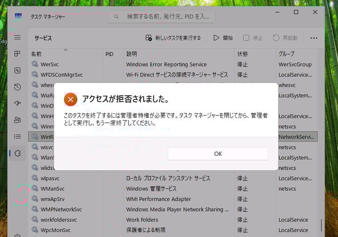The image size is (338, 237).
Task: Click the gear icon beside WFDSConMgrSvc
Action: click(x=35, y=74)
